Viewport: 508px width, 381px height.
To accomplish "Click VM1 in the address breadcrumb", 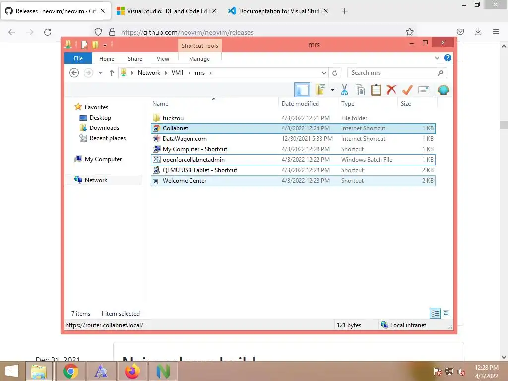I will click(x=177, y=73).
